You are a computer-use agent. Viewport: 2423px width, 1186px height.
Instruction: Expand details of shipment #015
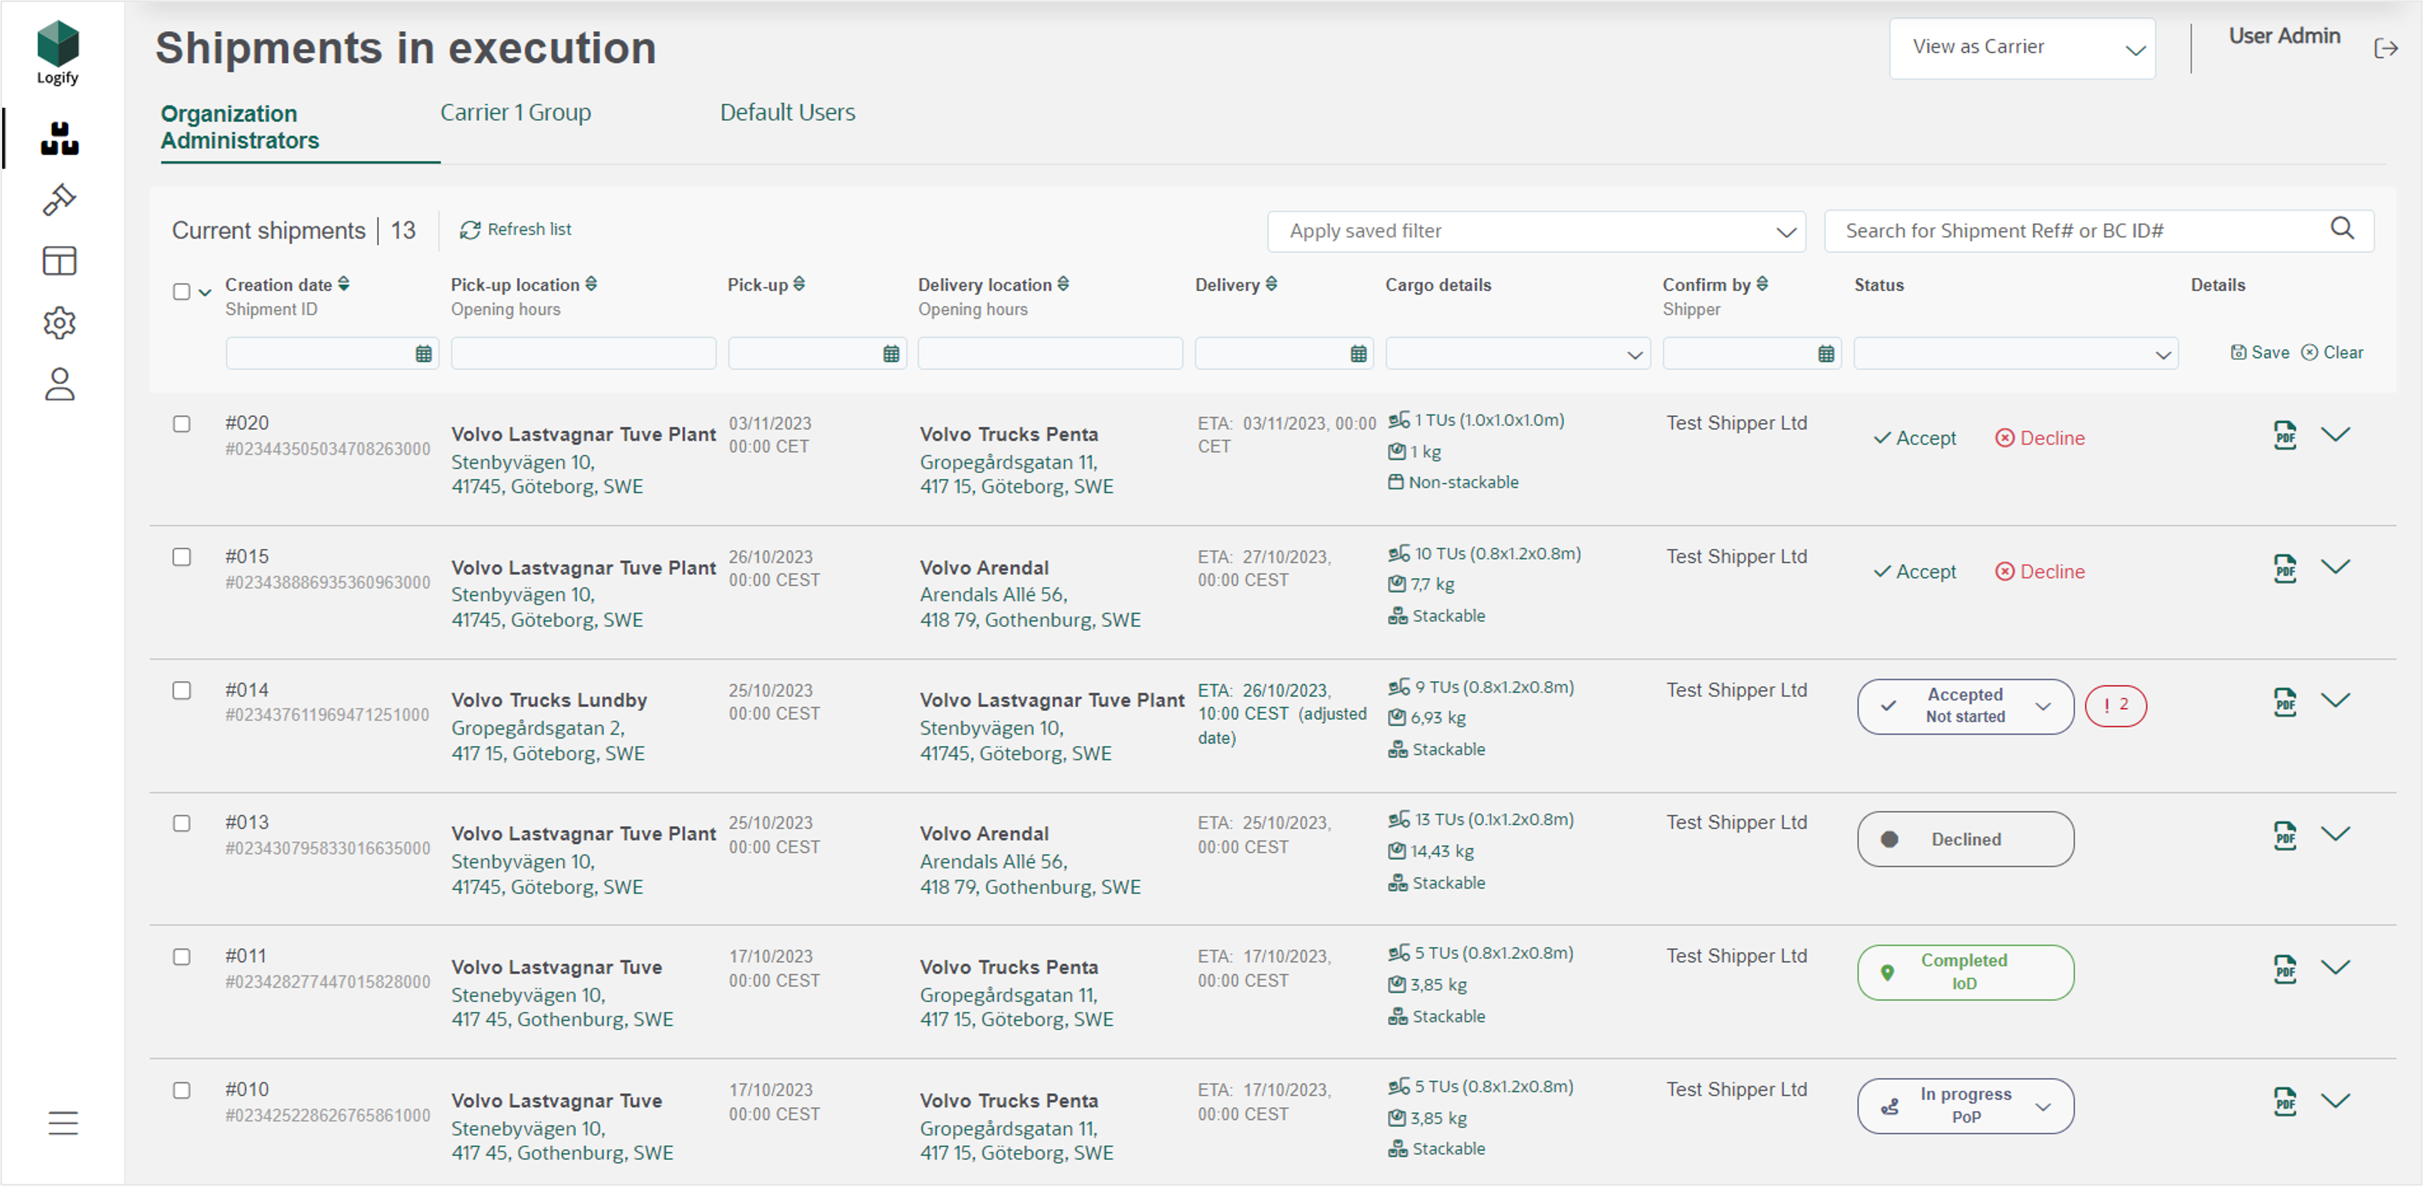[x=2336, y=566]
